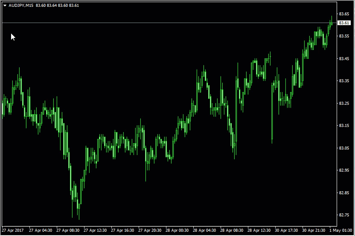
Task: Click the 83.35 price axis label
Action: point(344,81)
